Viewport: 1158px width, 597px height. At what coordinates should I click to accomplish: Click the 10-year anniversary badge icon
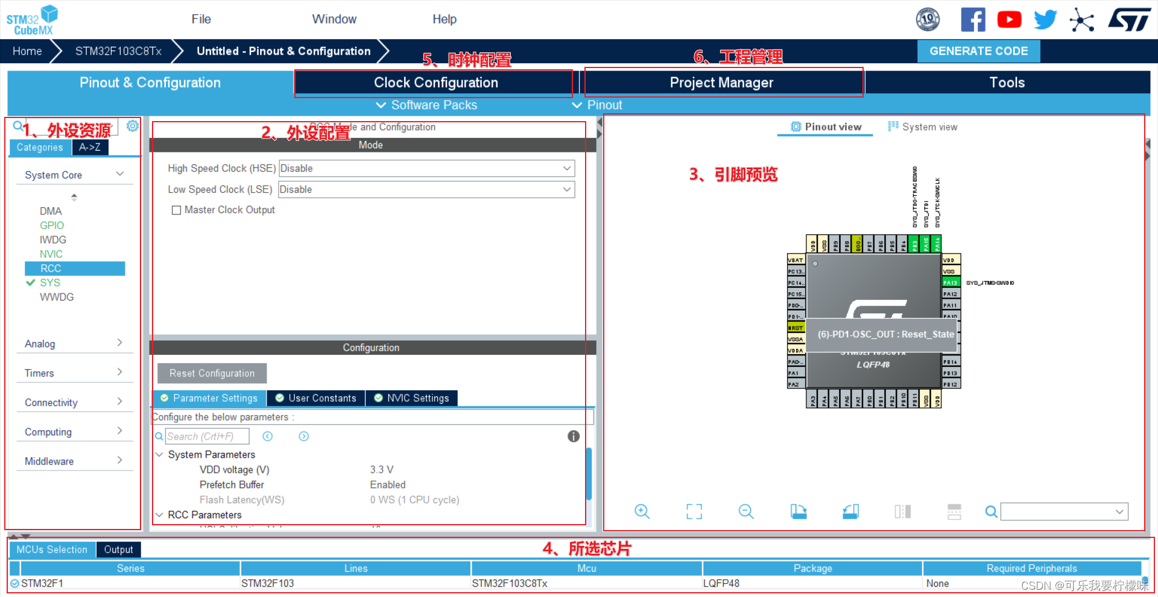928,19
